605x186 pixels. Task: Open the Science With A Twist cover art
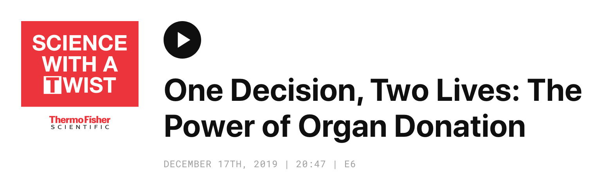click(x=79, y=64)
